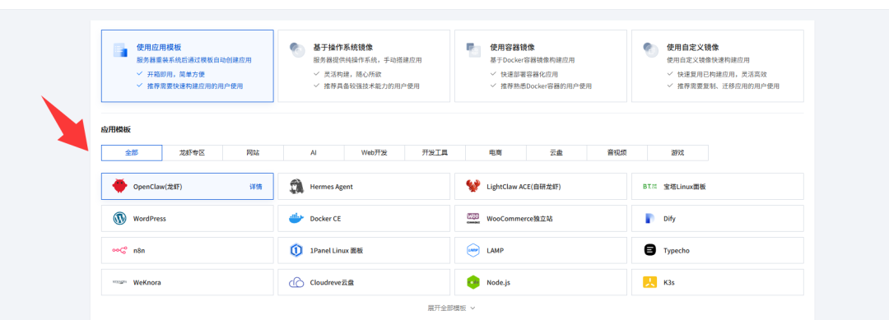Switch to the 网站 tab
This screenshot has width=889, height=320.
pos(253,153)
